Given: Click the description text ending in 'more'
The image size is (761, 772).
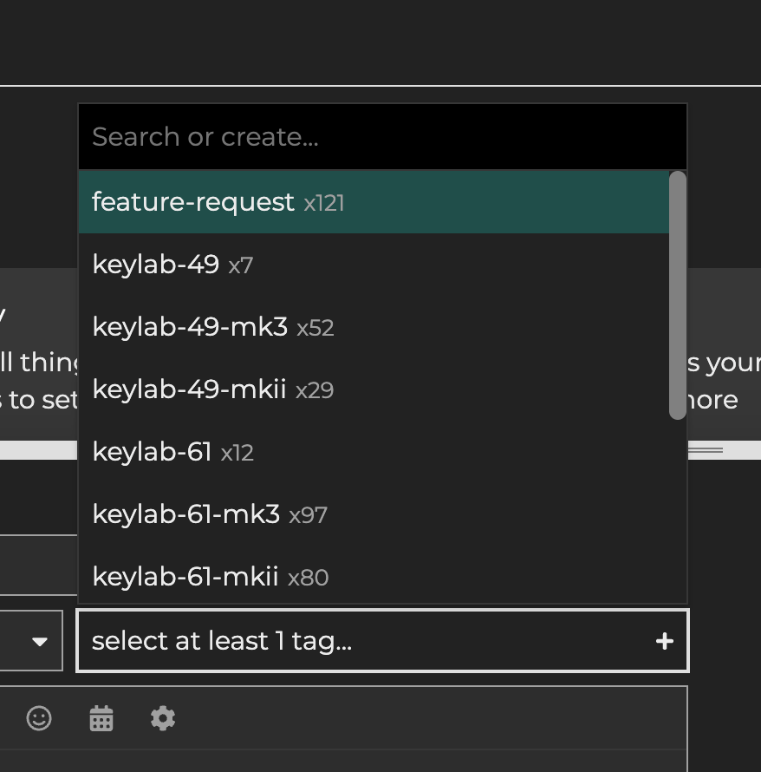Looking at the screenshot, I should [x=712, y=400].
